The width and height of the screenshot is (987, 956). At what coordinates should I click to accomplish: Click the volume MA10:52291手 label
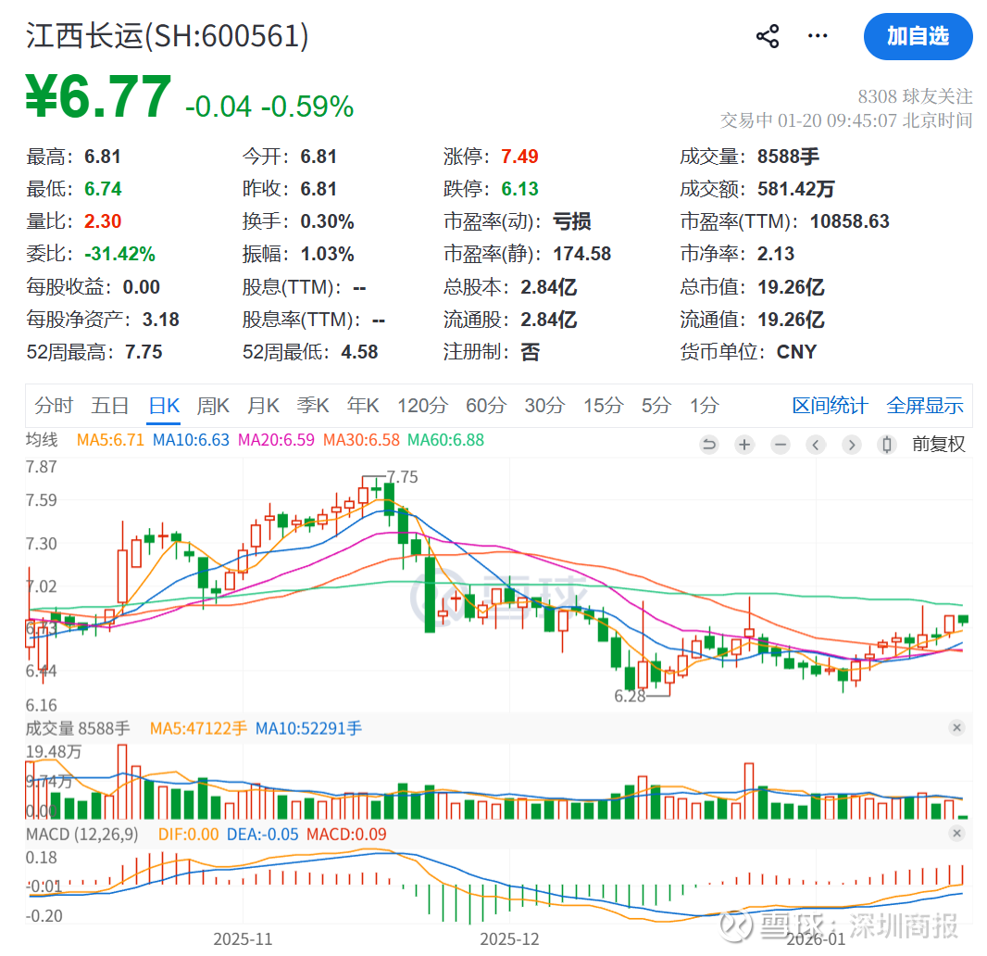coord(308,729)
